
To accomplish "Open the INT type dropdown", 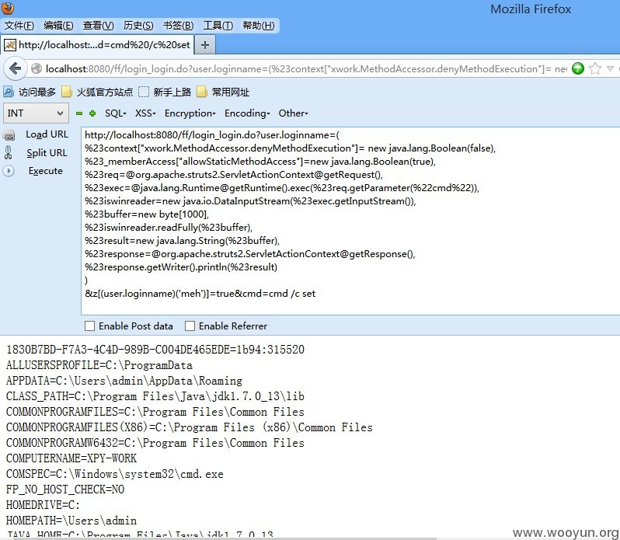I will click(x=36, y=113).
